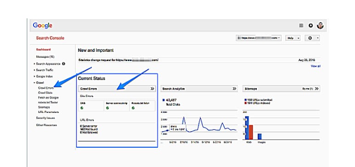Image resolution: width=355 pixels, height=167 pixels.
Task: Go to Search Console home
Action: click(x=50, y=38)
